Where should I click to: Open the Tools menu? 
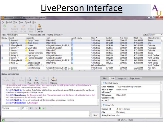21,22
